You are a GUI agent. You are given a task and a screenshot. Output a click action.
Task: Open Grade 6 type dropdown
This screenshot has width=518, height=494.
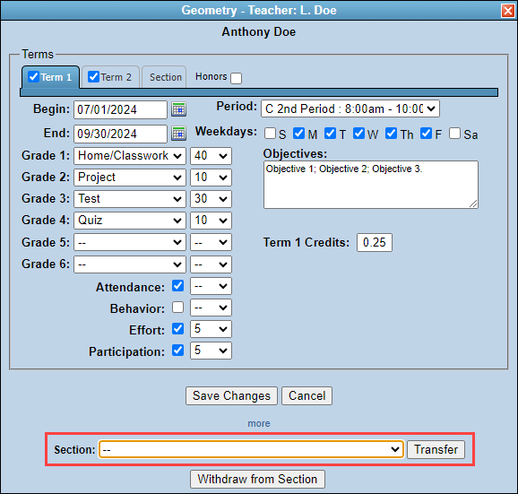130,264
